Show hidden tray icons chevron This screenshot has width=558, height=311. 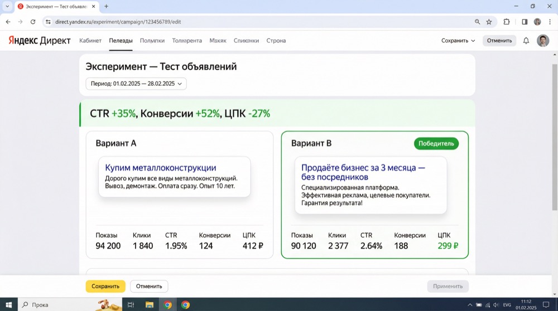click(470, 305)
